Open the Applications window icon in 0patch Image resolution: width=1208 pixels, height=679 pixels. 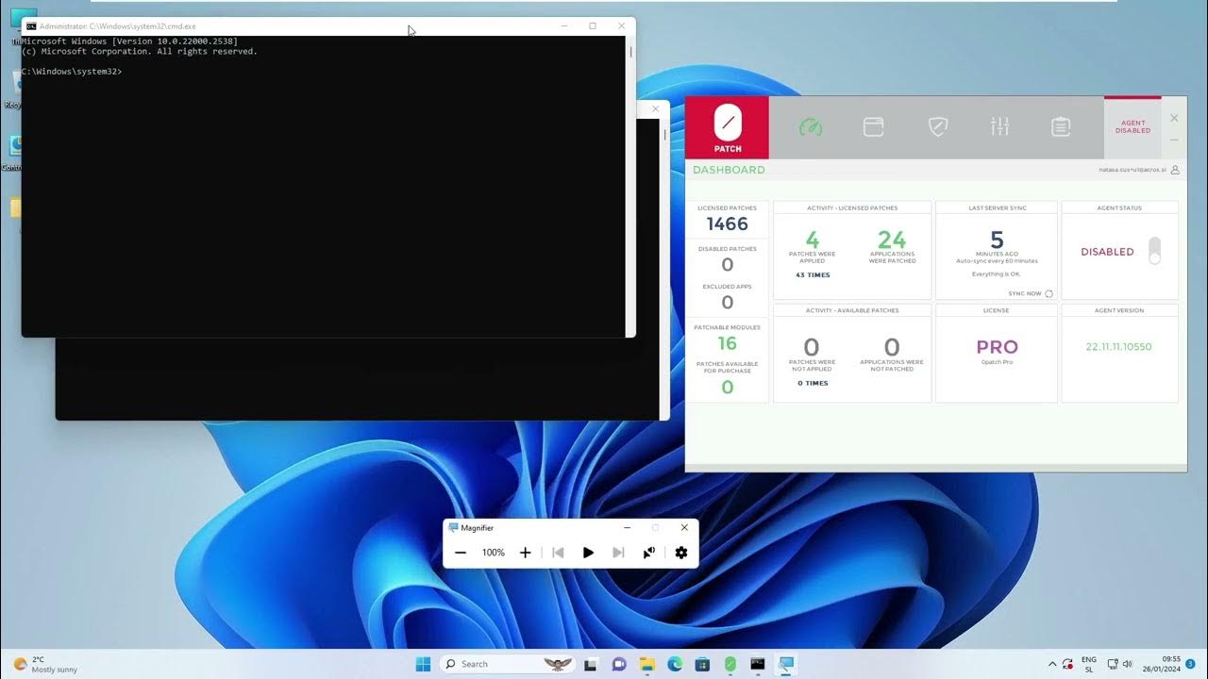(873, 127)
